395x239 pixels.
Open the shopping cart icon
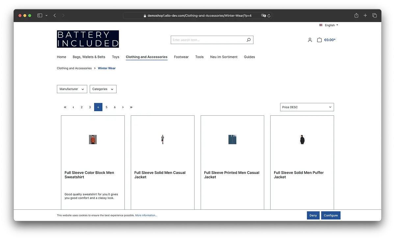(319, 39)
